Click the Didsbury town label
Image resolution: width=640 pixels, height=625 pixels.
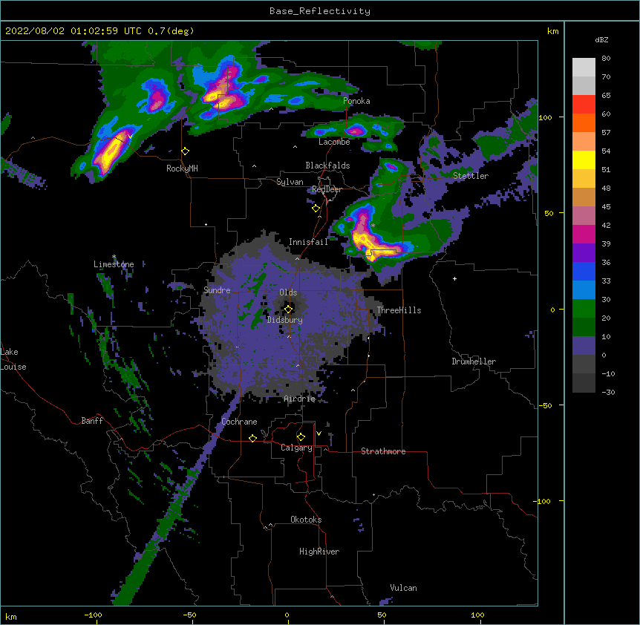click(285, 320)
